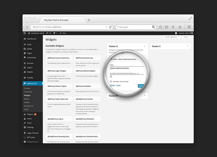Click the Save button in widget form

(141, 86)
